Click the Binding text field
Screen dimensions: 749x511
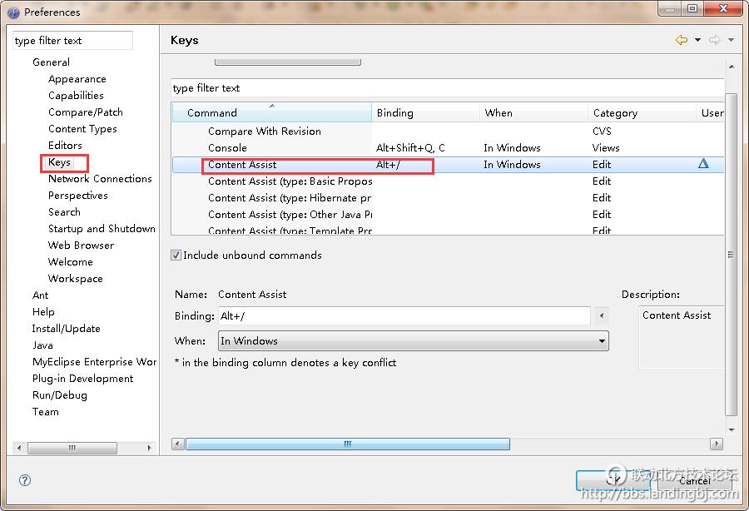click(x=404, y=316)
